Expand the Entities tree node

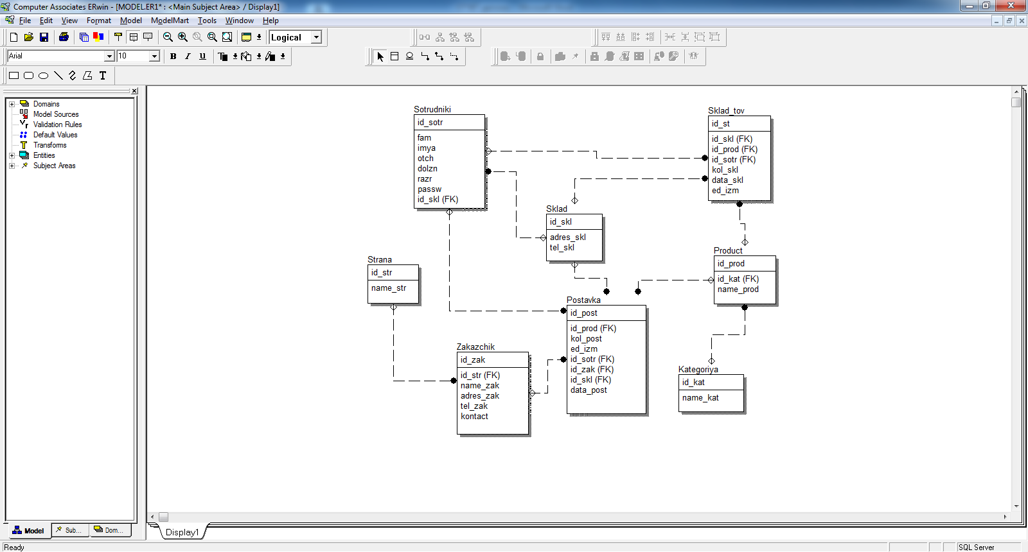12,155
